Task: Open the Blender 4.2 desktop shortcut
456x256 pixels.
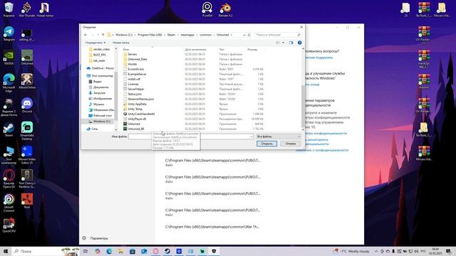Action: (225, 9)
